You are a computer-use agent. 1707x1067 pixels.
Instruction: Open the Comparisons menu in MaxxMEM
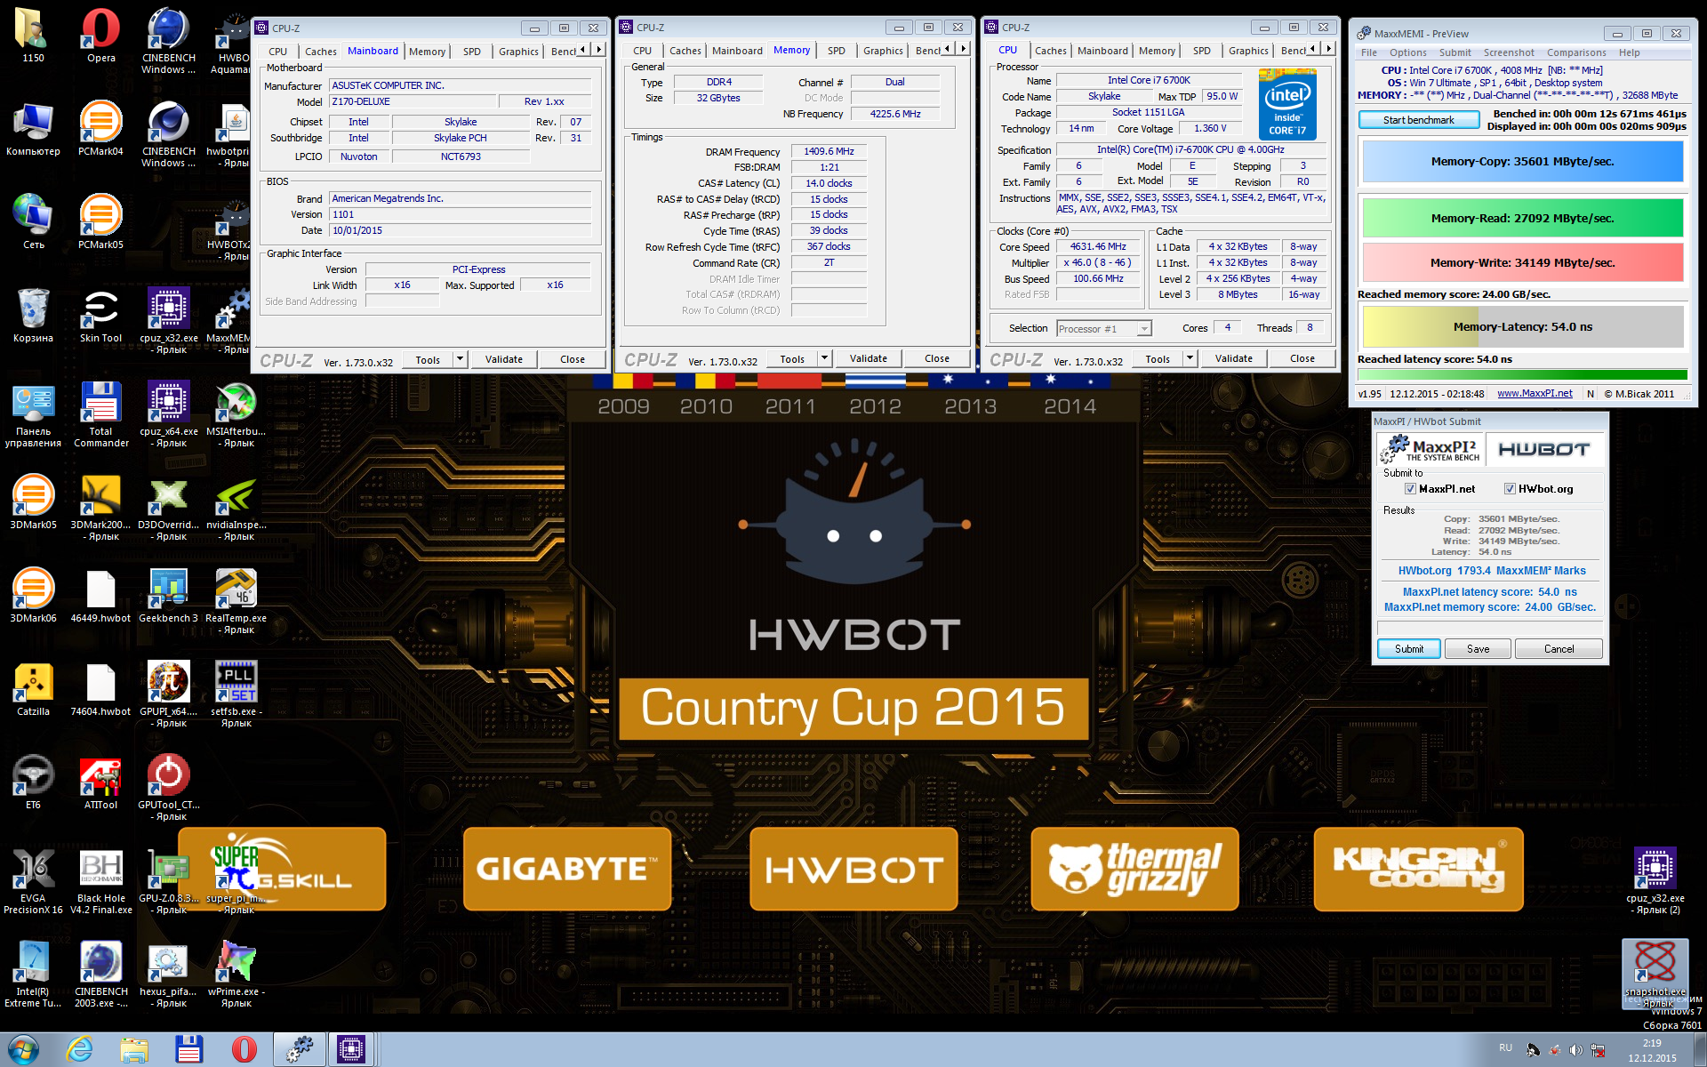pyautogui.click(x=1575, y=52)
